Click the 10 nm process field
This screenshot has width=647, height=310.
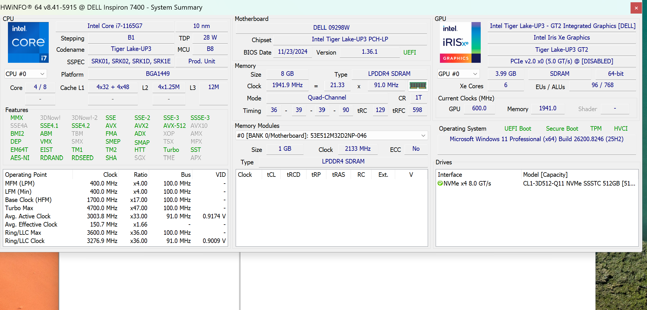click(x=202, y=26)
